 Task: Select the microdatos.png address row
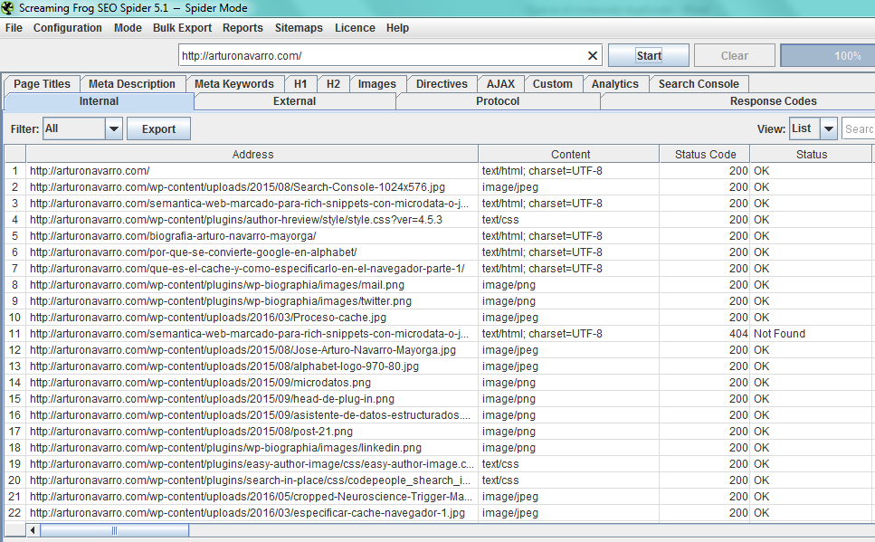pos(252,383)
